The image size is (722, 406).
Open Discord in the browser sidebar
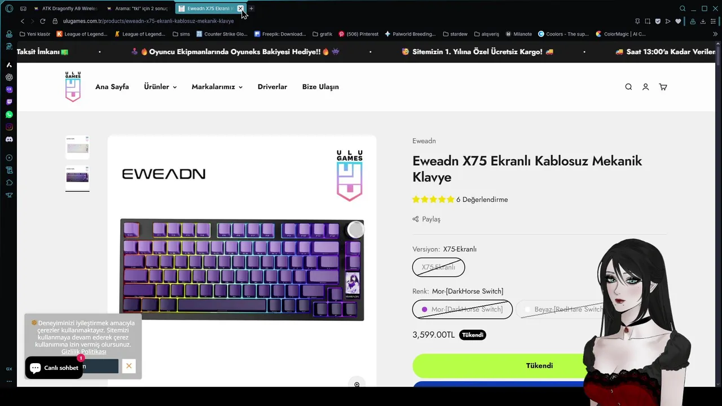(x=9, y=139)
